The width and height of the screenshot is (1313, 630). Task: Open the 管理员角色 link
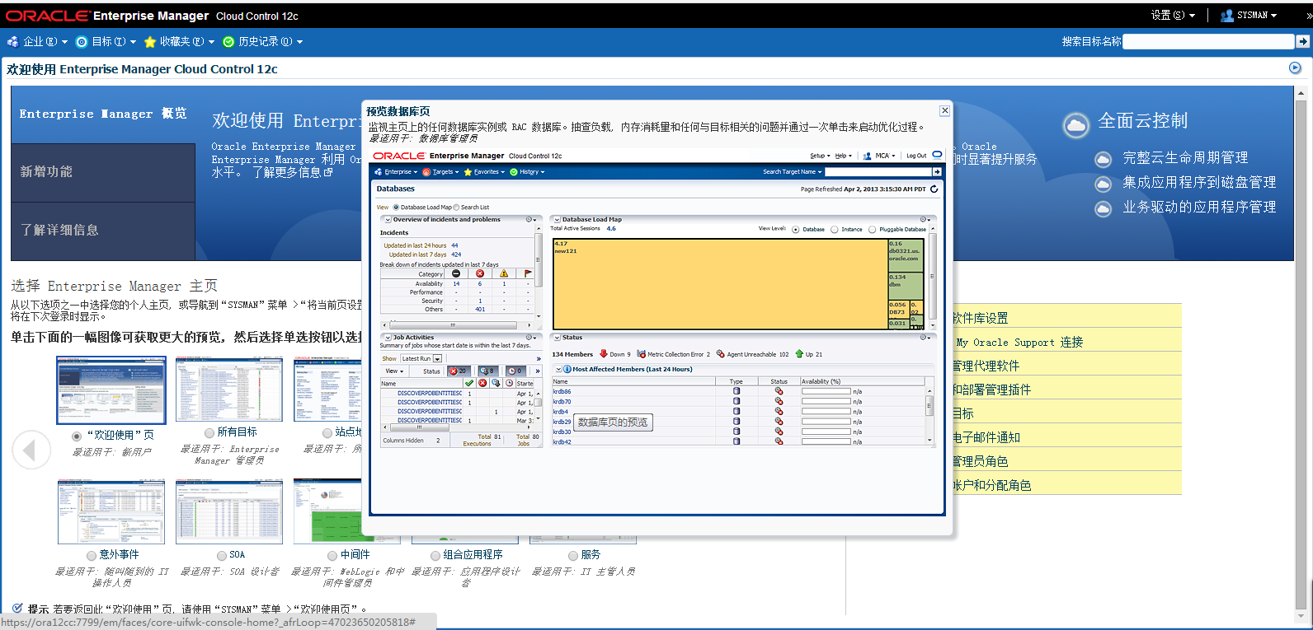point(981,461)
